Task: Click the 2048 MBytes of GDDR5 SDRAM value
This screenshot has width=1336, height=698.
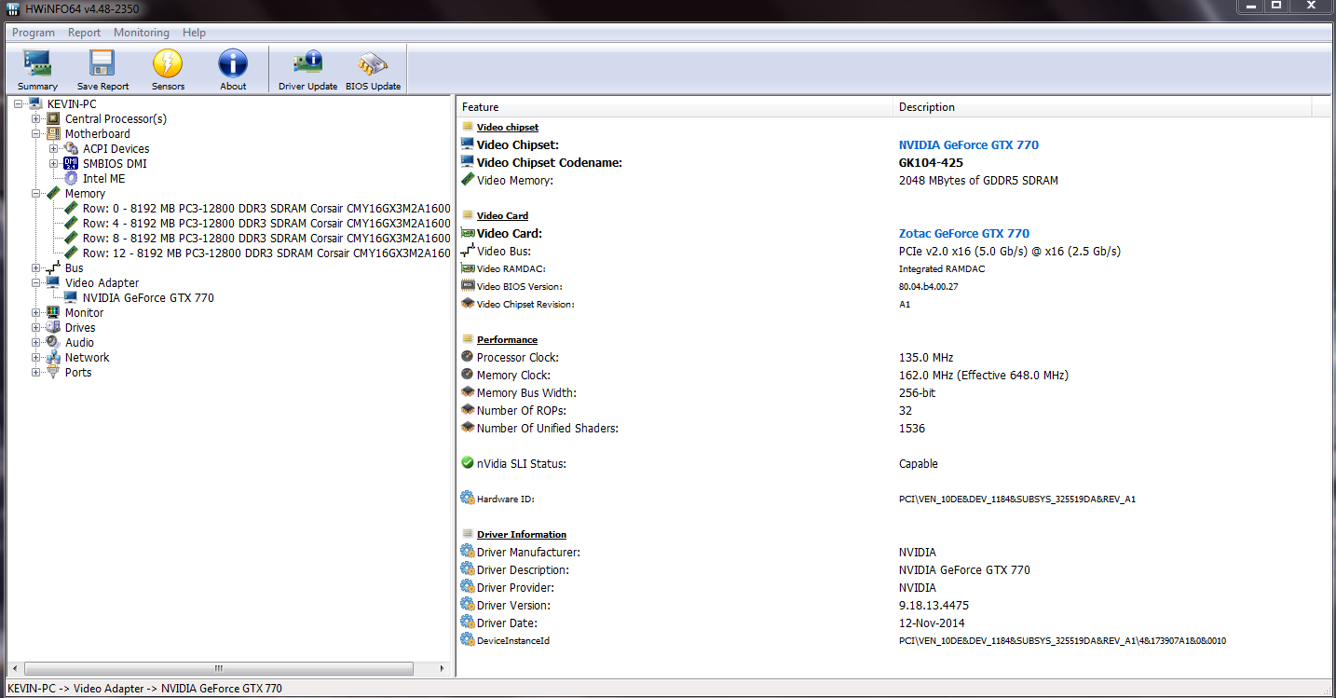Action: [978, 180]
